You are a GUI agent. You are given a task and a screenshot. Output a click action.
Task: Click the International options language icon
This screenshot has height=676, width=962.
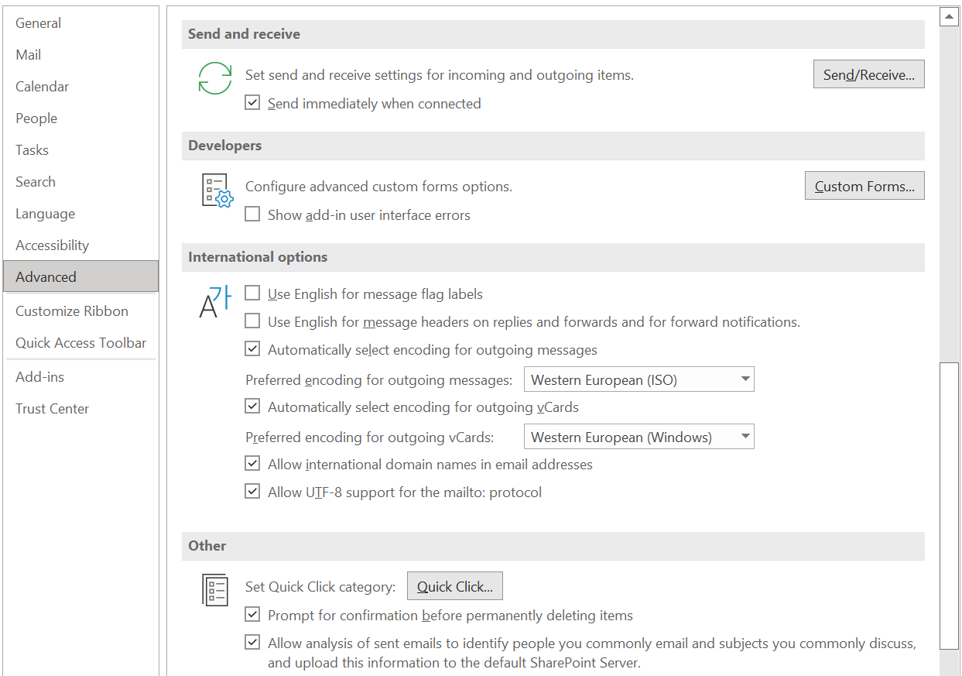click(214, 302)
